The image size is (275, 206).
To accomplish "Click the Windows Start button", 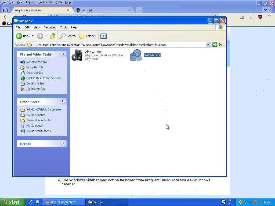I will 12,202.
